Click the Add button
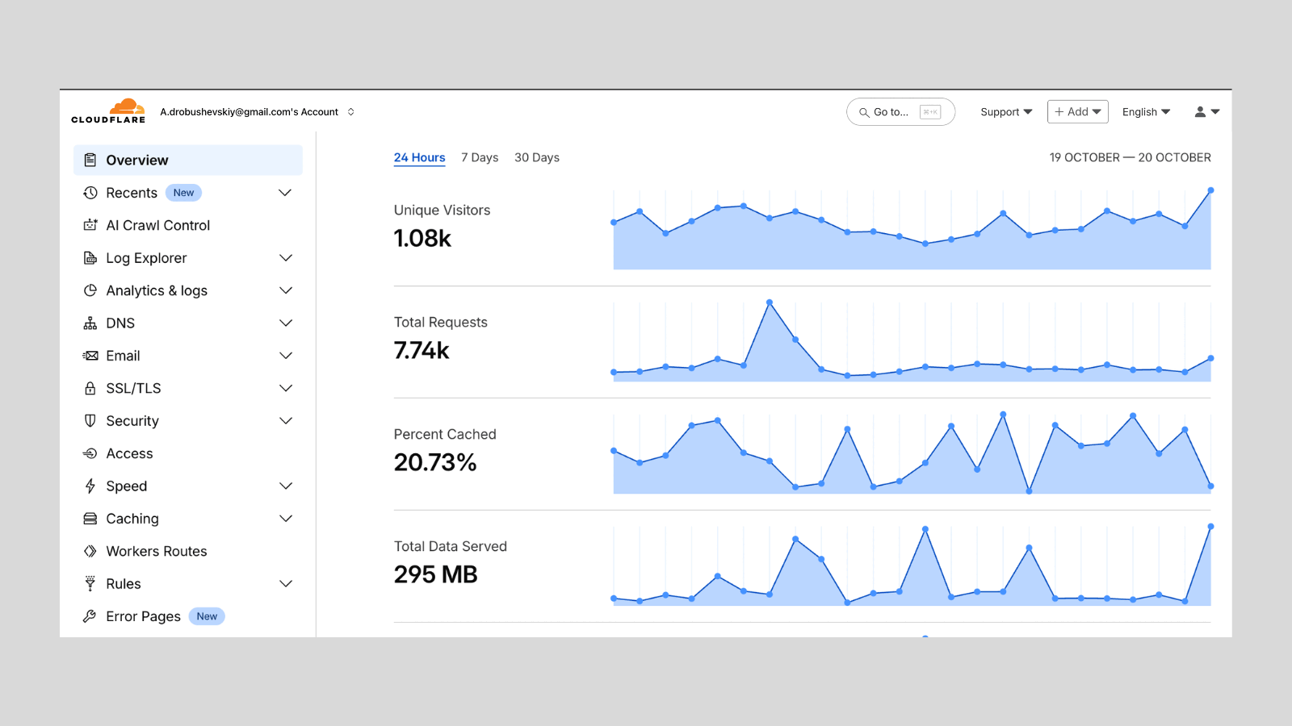This screenshot has height=726, width=1292. pyautogui.click(x=1077, y=112)
